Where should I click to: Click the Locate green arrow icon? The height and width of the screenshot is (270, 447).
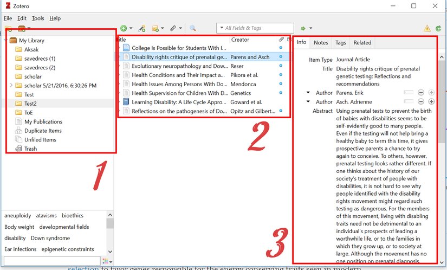coord(303,28)
